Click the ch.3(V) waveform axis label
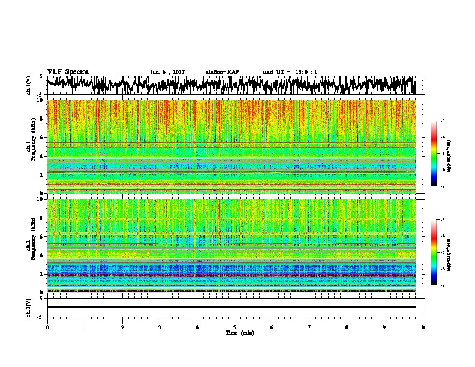 (29, 308)
